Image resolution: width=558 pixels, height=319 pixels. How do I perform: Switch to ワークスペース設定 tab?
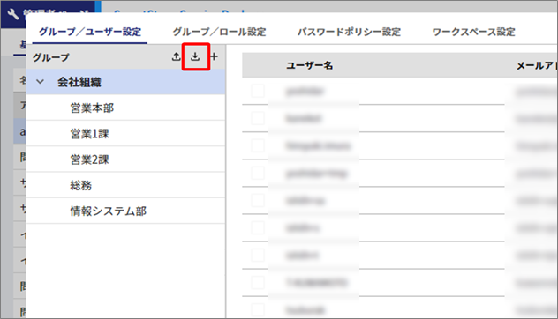click(x=473, y=32)
